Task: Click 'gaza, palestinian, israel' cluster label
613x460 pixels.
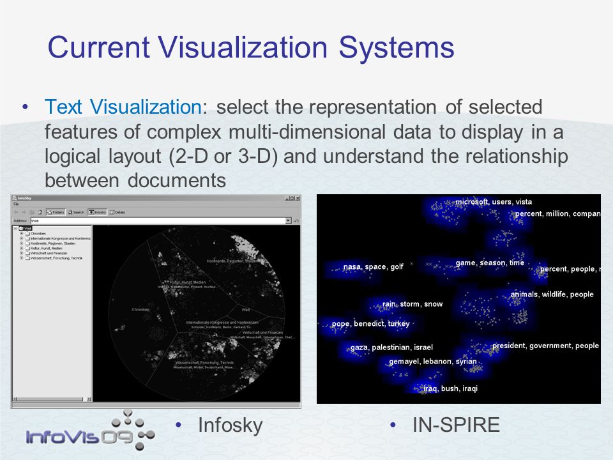Action: tap(391, 348)
